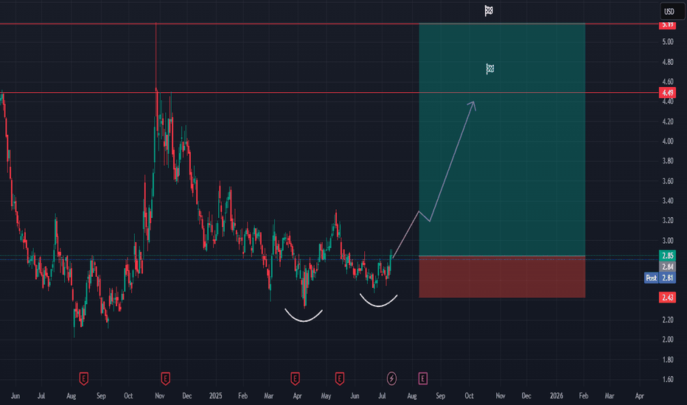687x405 pixels.
Task: Click the 3.40 value on the price scale
Action: (668, 201)
